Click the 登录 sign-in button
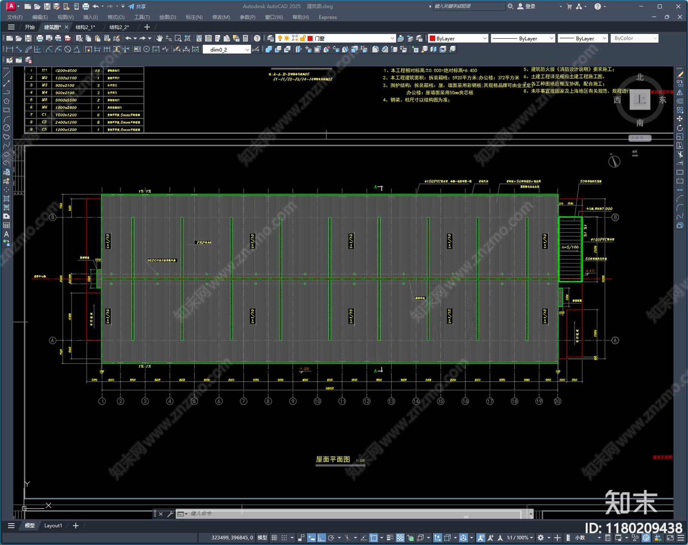The height and width of the screenshot is (545, 688). tap(526, 6)
